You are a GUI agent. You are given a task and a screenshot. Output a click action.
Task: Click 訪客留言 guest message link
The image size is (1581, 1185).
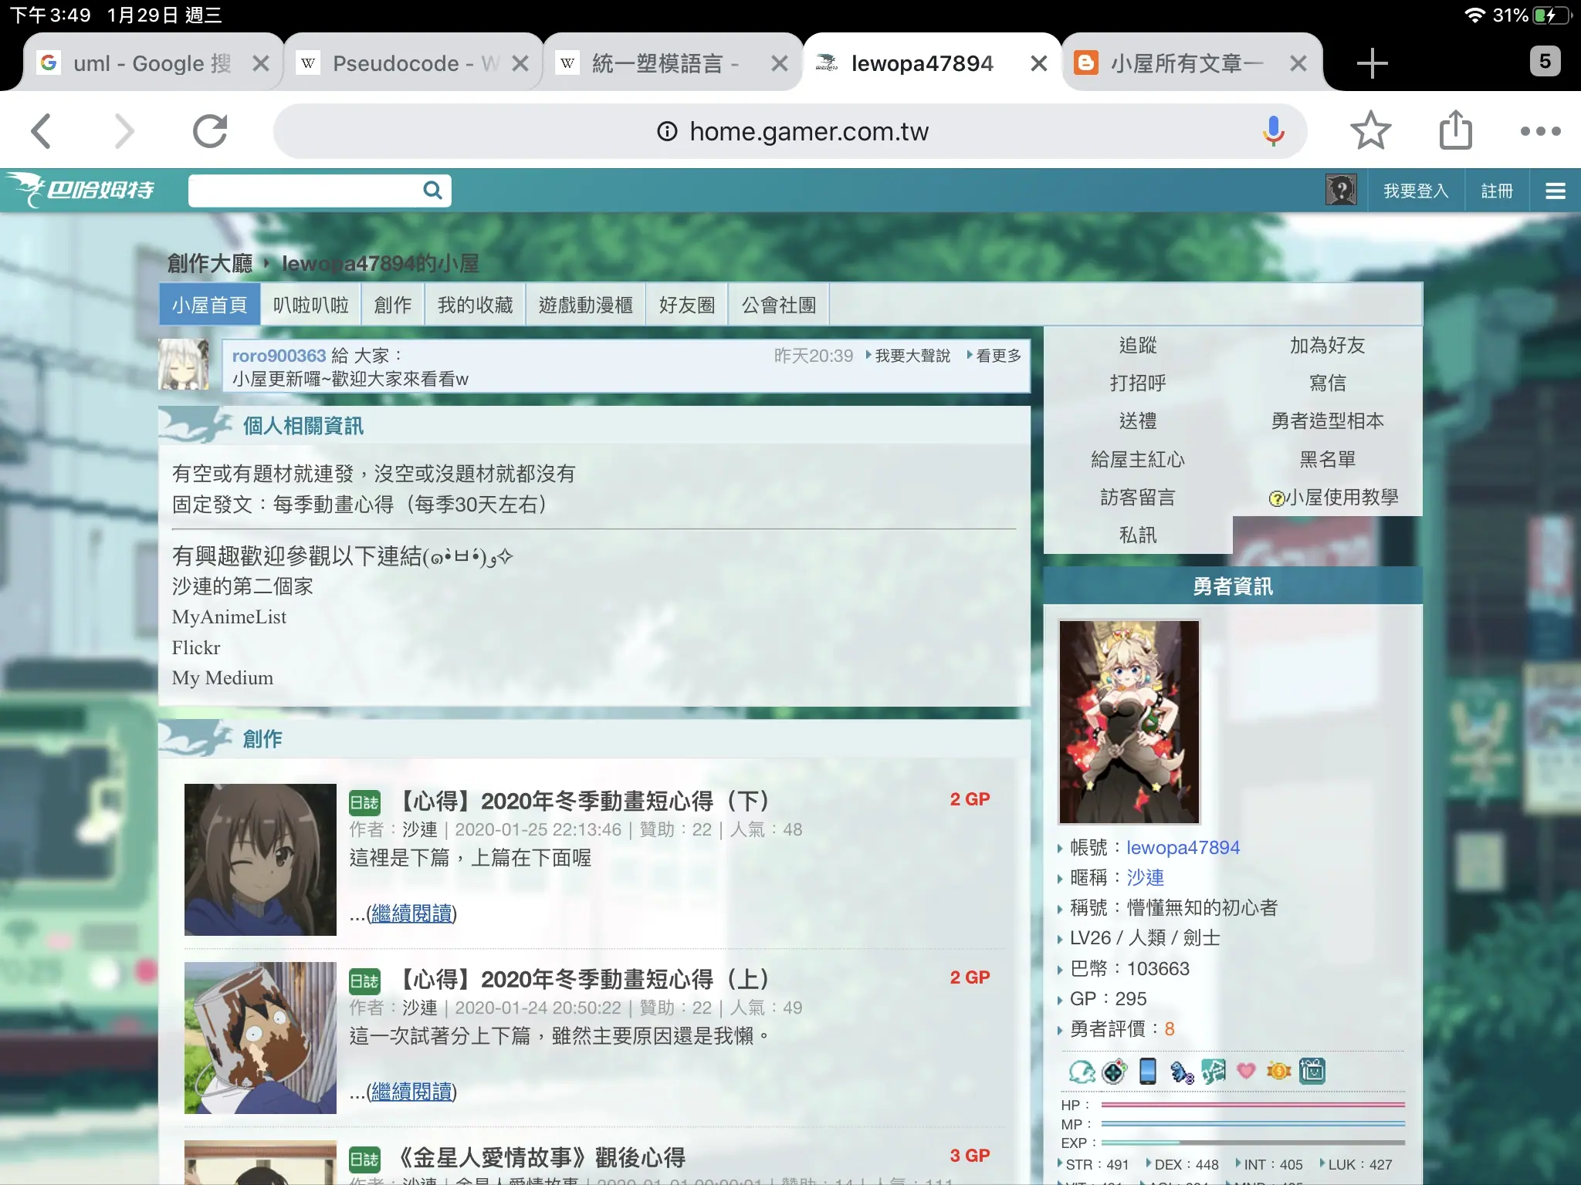[x=1138, y=497]
